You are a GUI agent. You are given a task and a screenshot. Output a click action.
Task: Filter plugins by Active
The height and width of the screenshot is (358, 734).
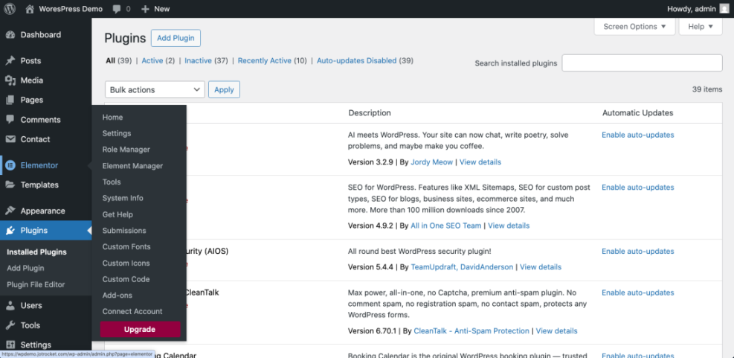click(152, 60)
